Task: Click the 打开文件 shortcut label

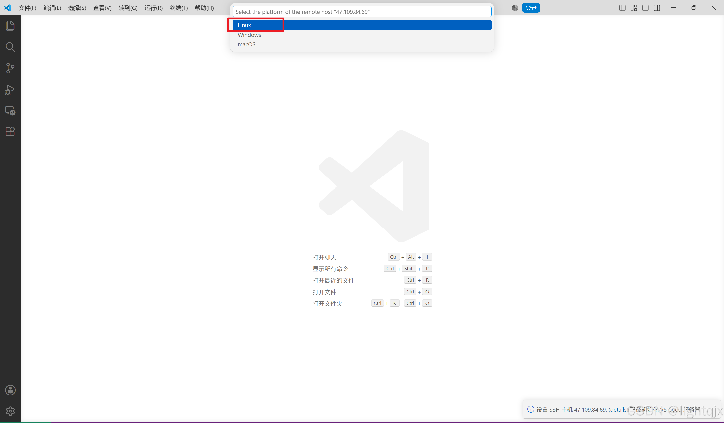Action: [324, 292]
